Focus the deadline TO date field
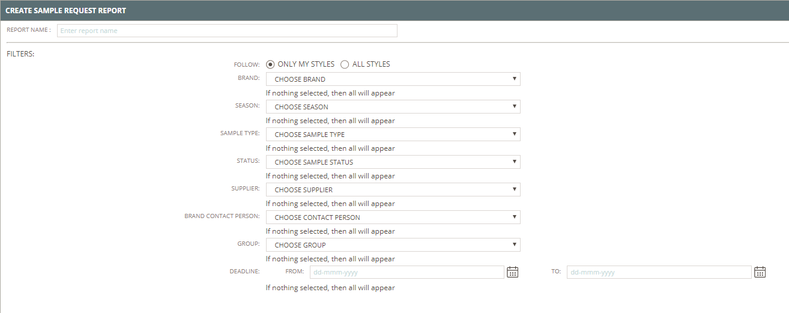 pos(659,272)
